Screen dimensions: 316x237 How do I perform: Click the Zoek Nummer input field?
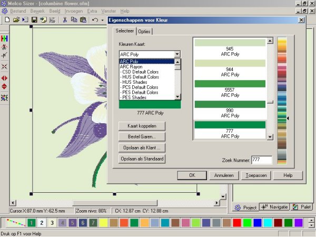point(262,160)
